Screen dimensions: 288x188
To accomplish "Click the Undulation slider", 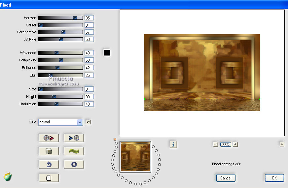I will click(x=60, y=104).
